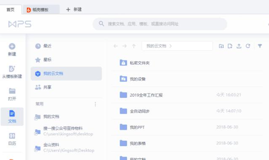The height and width of the screenshot is (160, 269).
Task: Open the 常用 three-dot menu
Action: pyautogui.click(x=96, y=104)
